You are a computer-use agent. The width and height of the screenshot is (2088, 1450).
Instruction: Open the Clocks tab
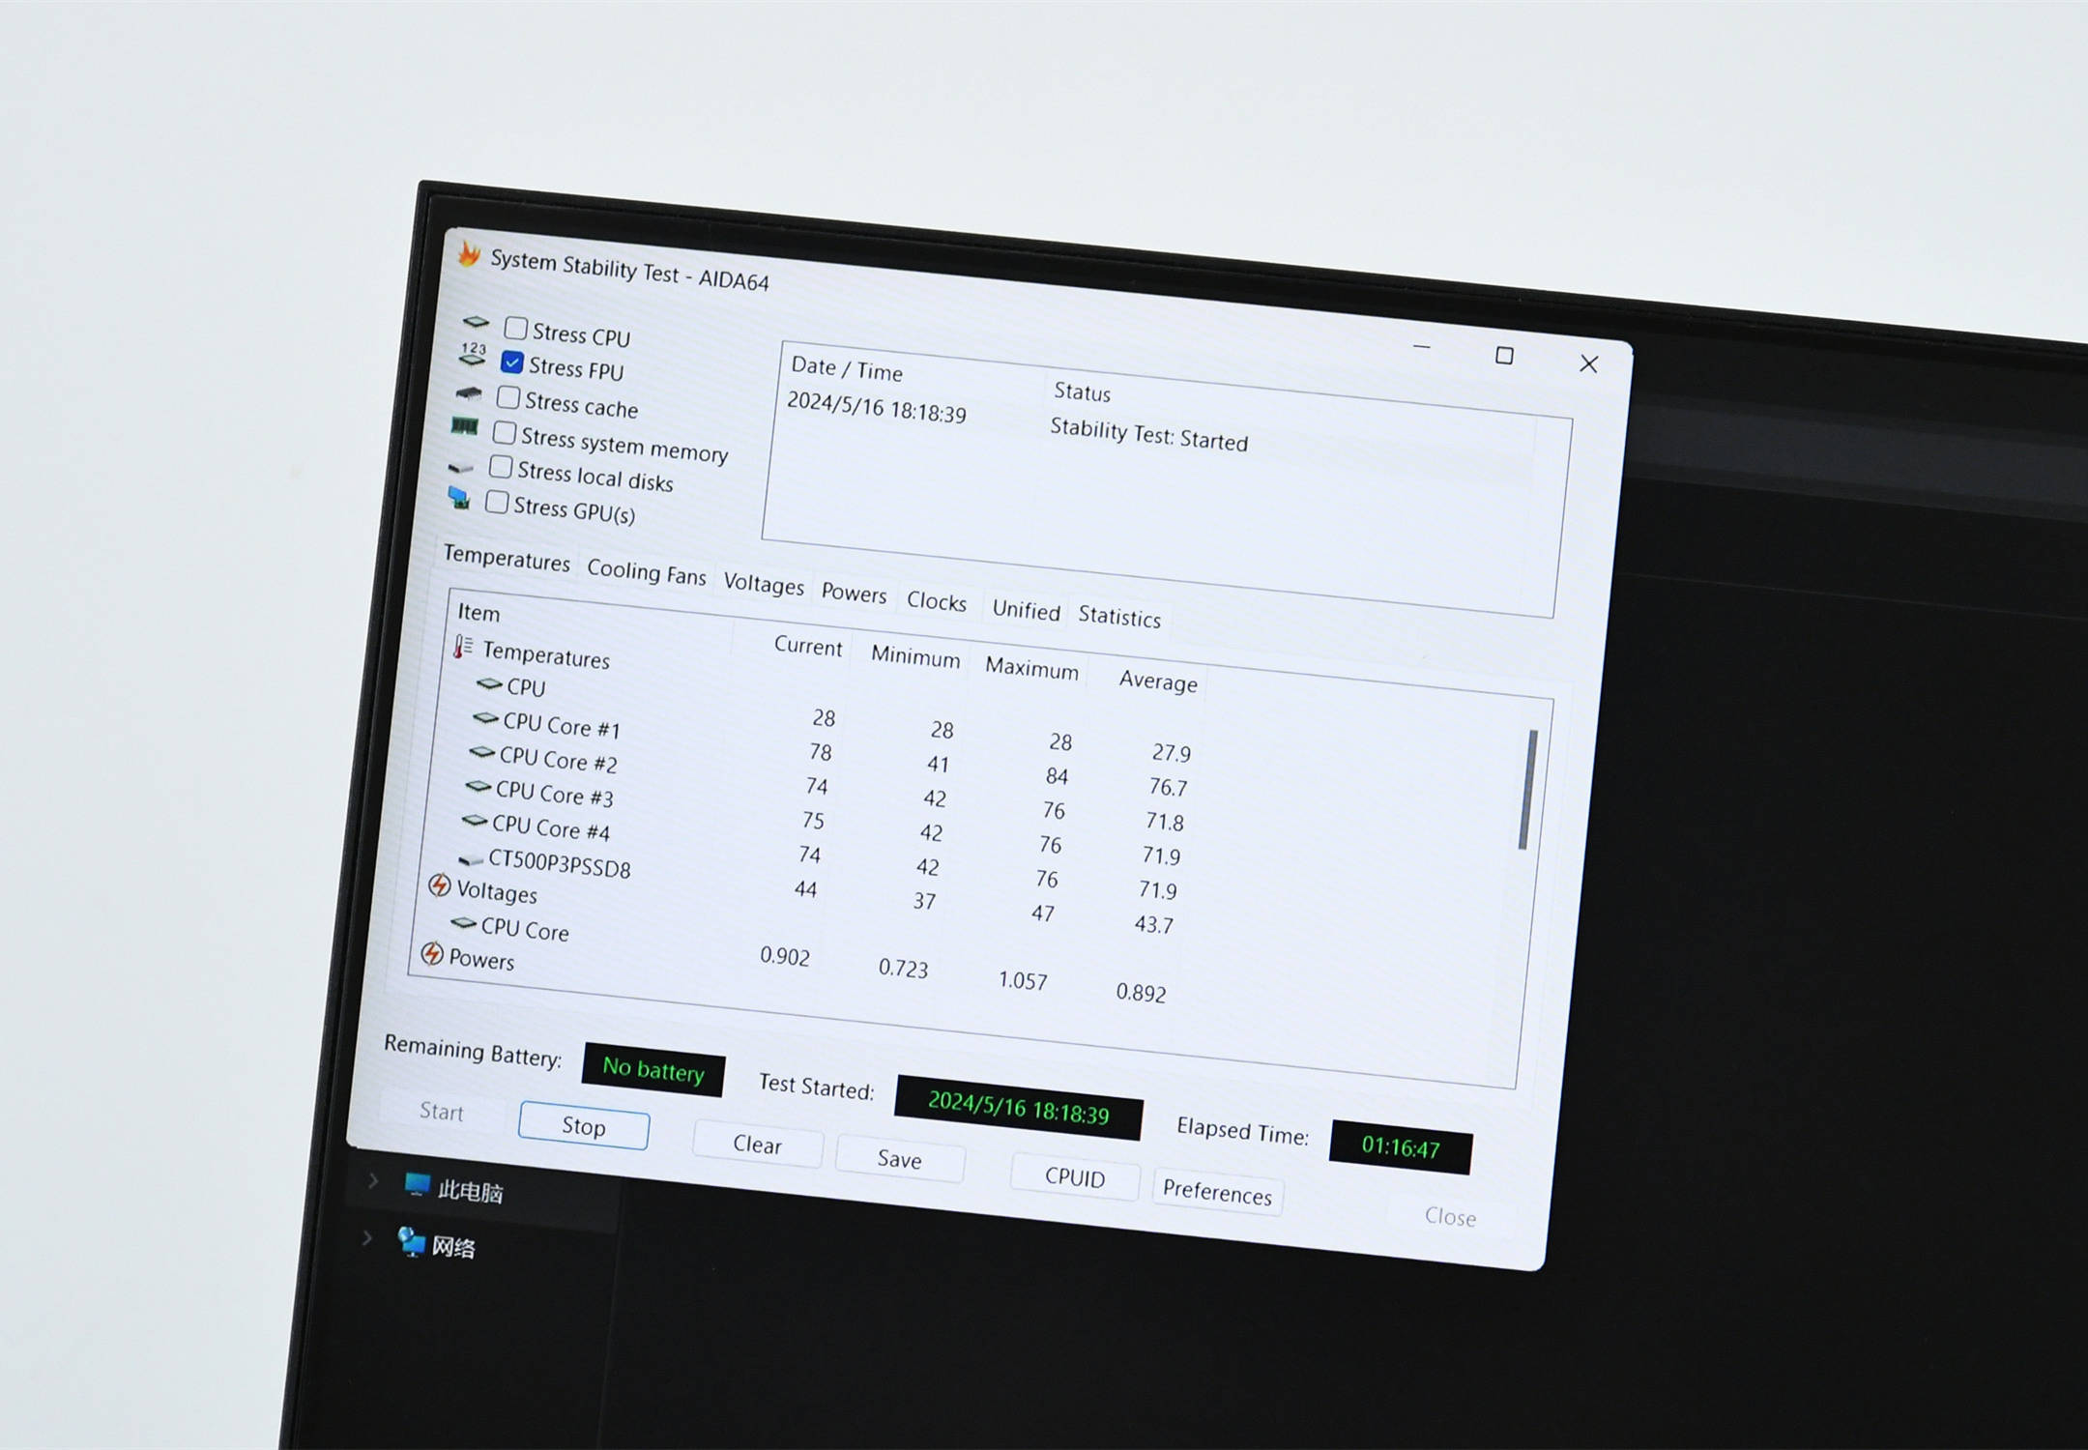pyautogui.click(x=937, y=601)
